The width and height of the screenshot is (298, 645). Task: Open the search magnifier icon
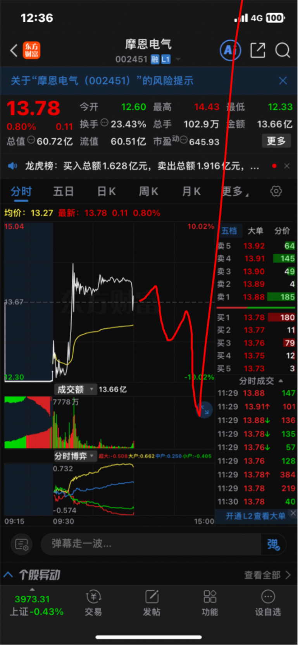(x=282, y=50)
